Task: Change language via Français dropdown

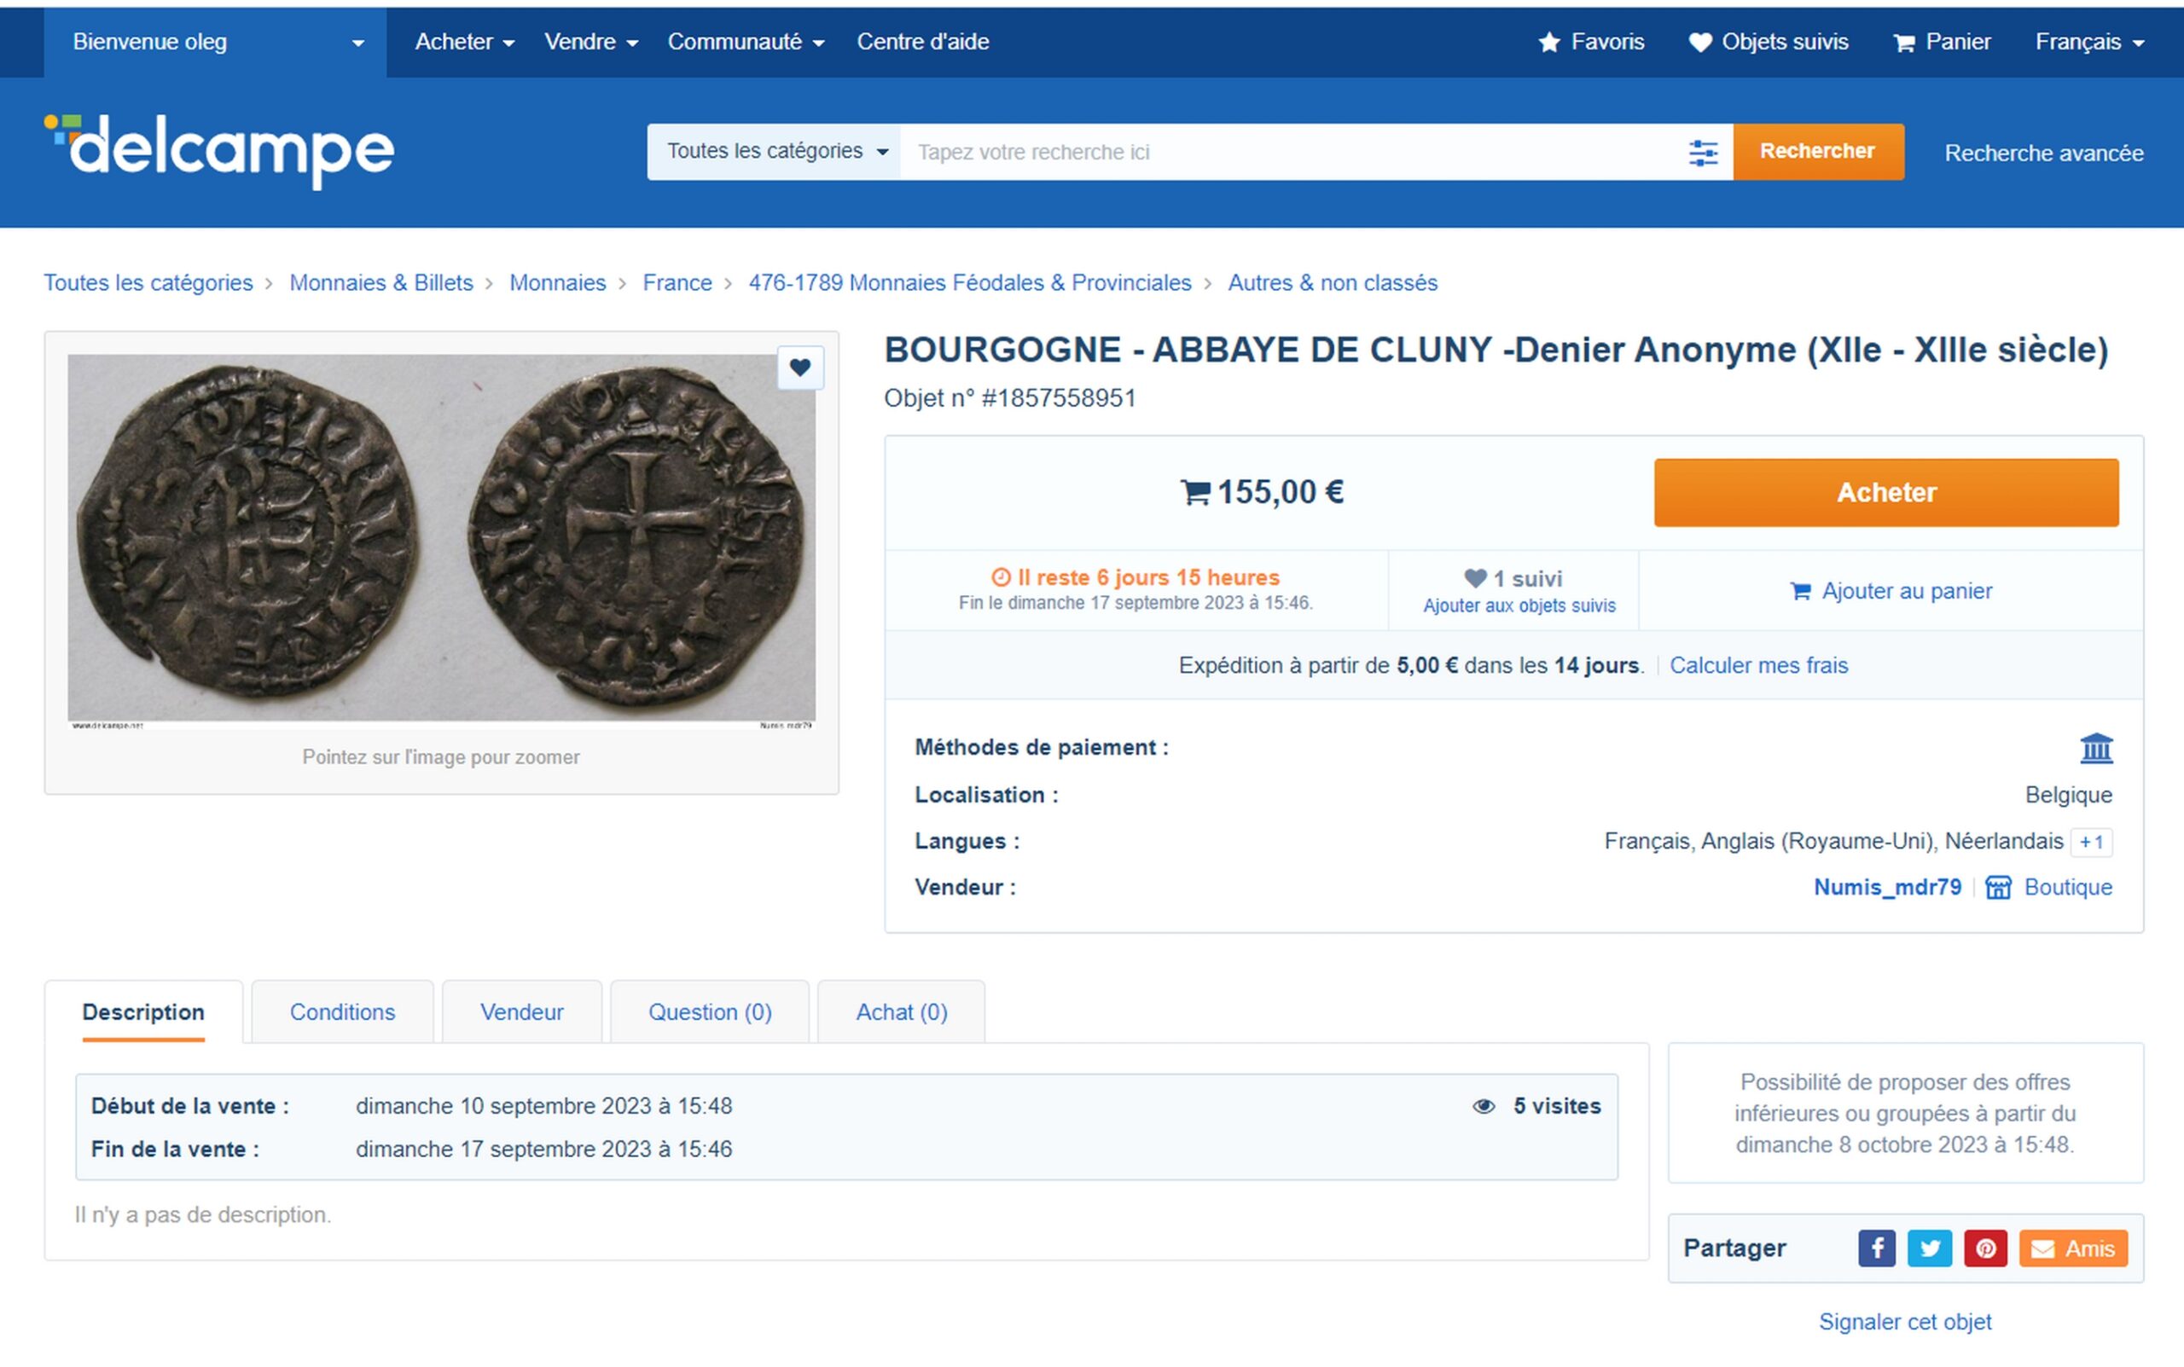Action: (2089, 42)
